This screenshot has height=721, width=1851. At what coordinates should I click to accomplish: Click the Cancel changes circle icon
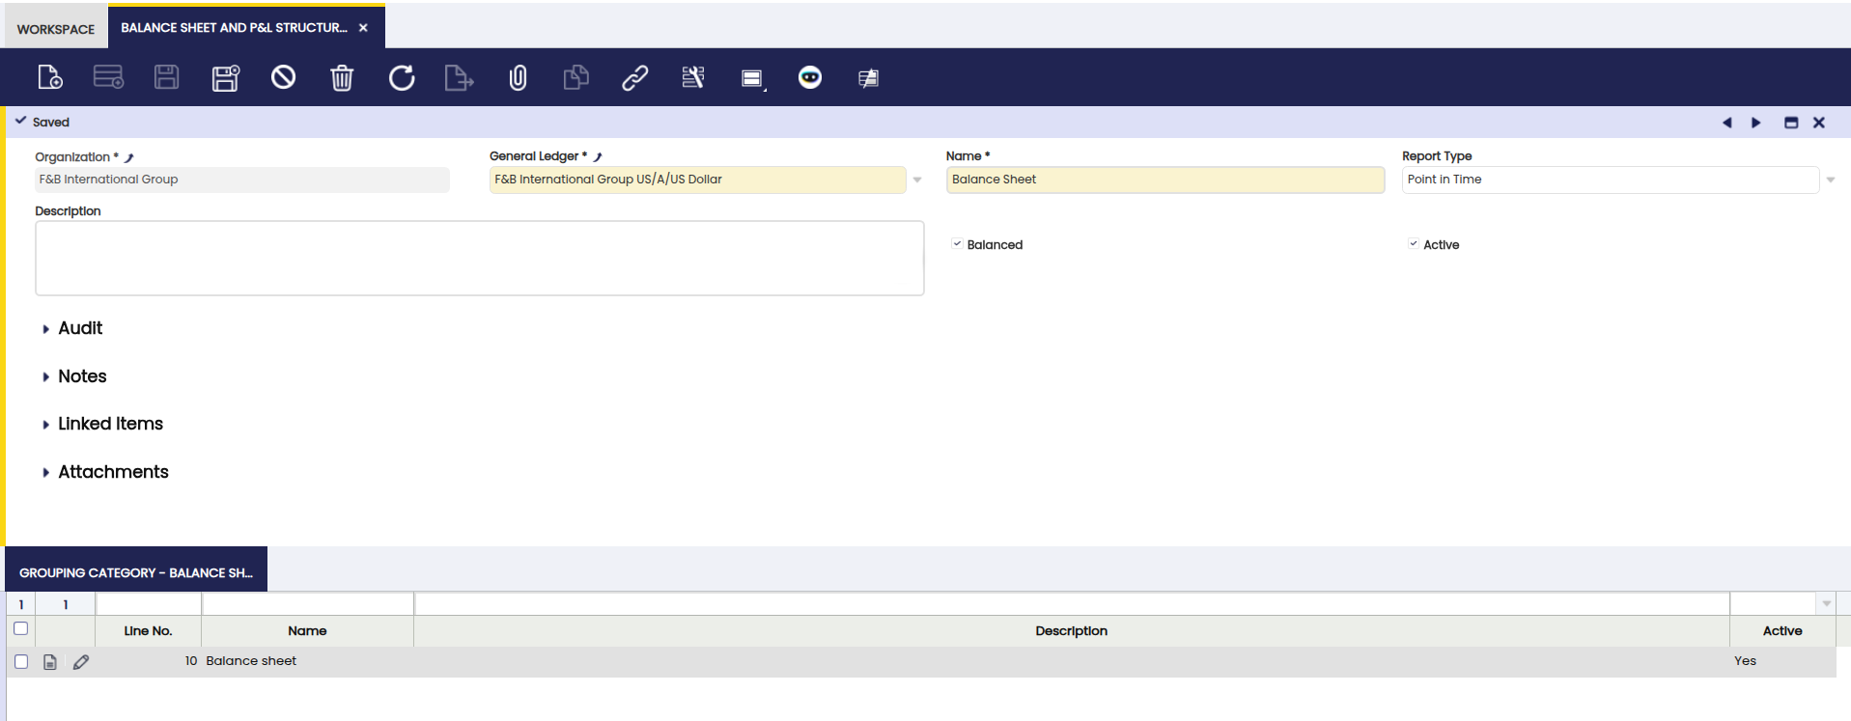pos(283,77)
